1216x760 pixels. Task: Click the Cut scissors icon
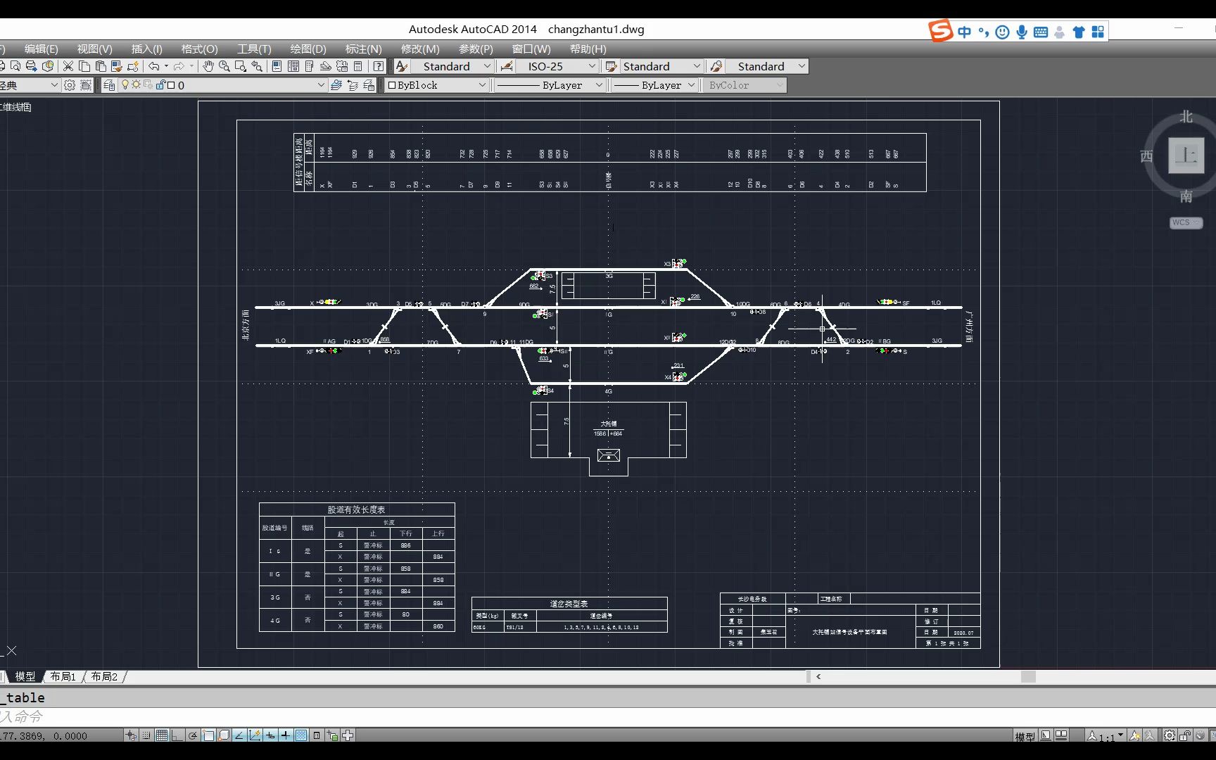coord(68,66)
